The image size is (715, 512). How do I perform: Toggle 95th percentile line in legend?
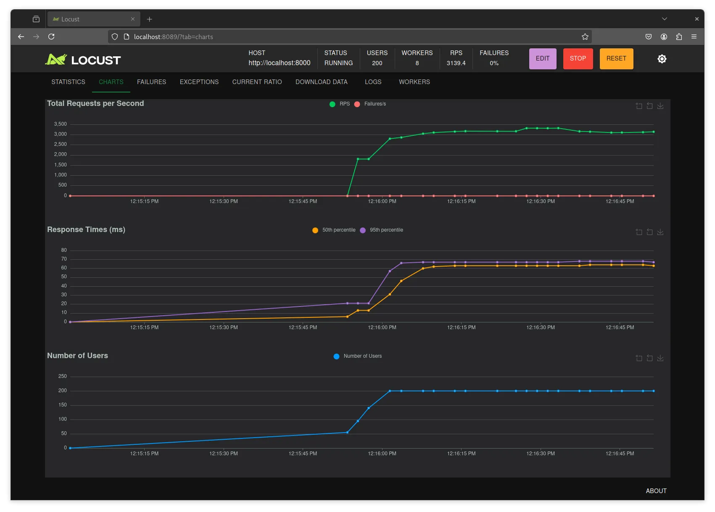pos(381,230)
